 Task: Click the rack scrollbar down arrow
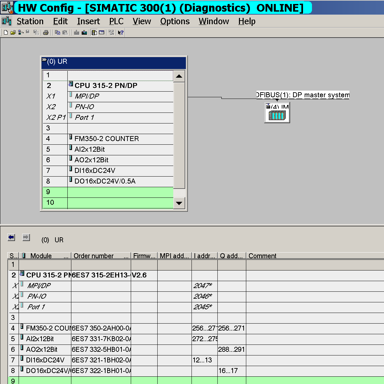tap(179, 203)
